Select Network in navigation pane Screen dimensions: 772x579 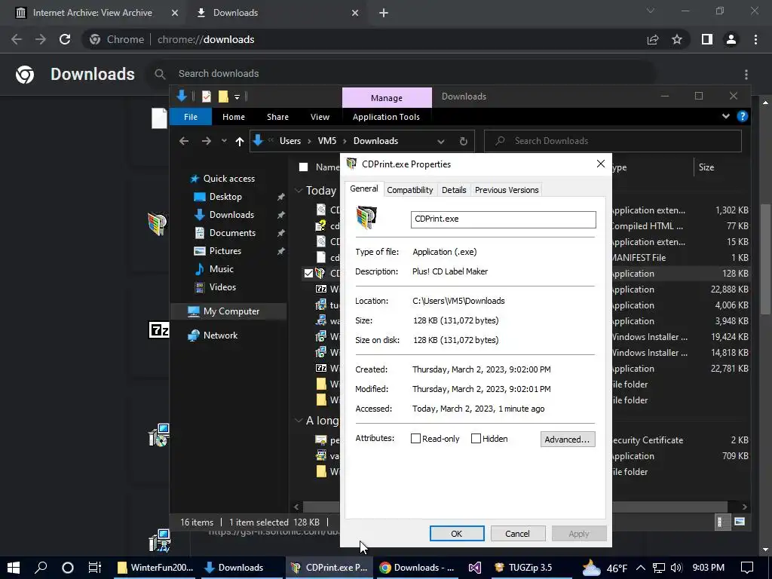point(220,335)
